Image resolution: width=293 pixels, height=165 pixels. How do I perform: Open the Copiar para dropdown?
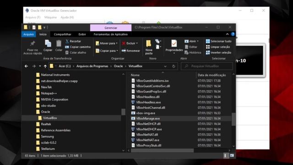[x=107, y=51]
